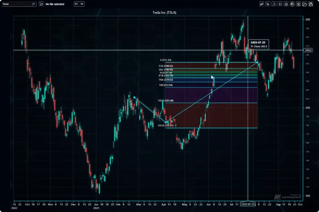Screen dimensions: 319x212
Task: Open the color theme circle icon
Action: point(293,4)
